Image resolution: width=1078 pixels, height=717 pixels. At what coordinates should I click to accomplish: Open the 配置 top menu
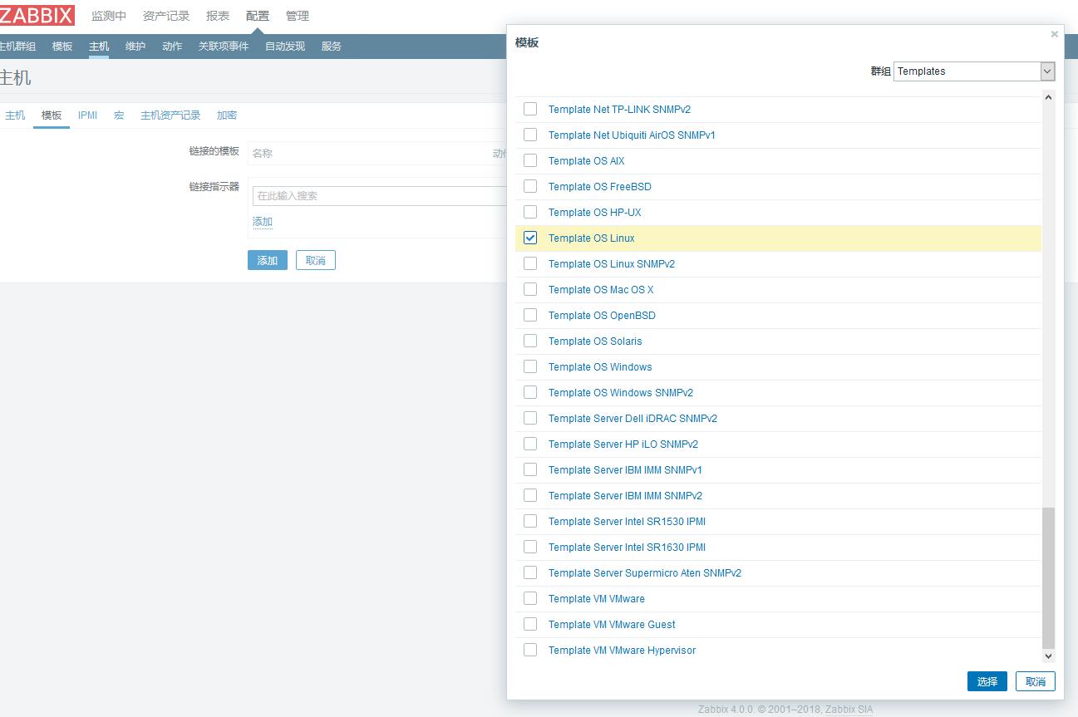(258, 16)
